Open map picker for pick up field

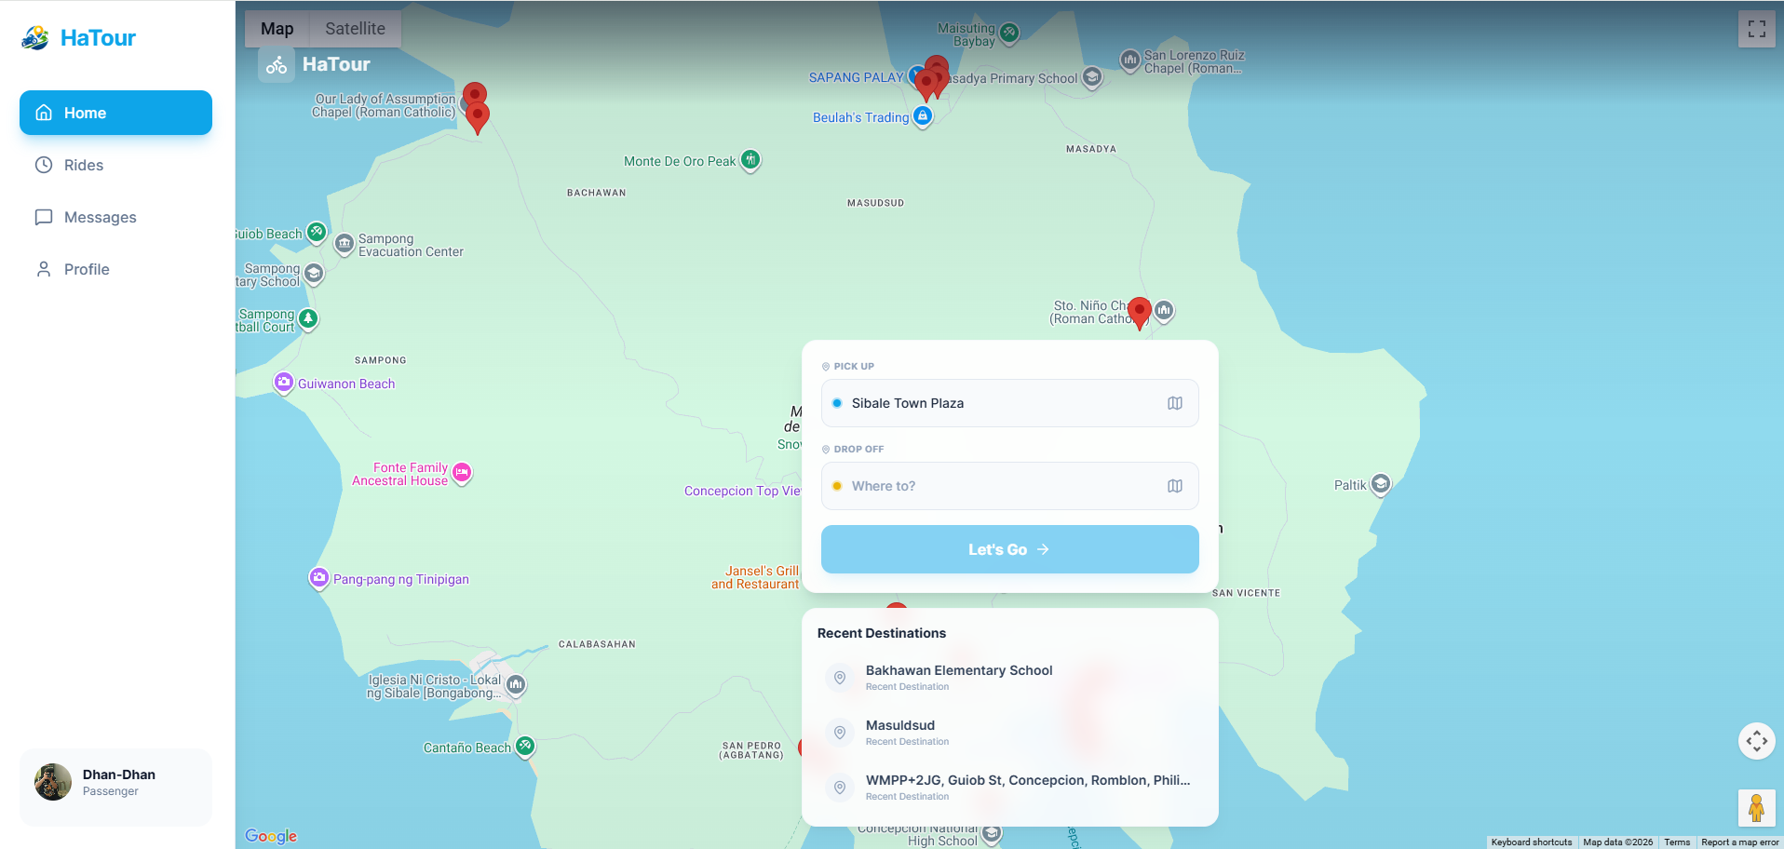pos(1175,403)
